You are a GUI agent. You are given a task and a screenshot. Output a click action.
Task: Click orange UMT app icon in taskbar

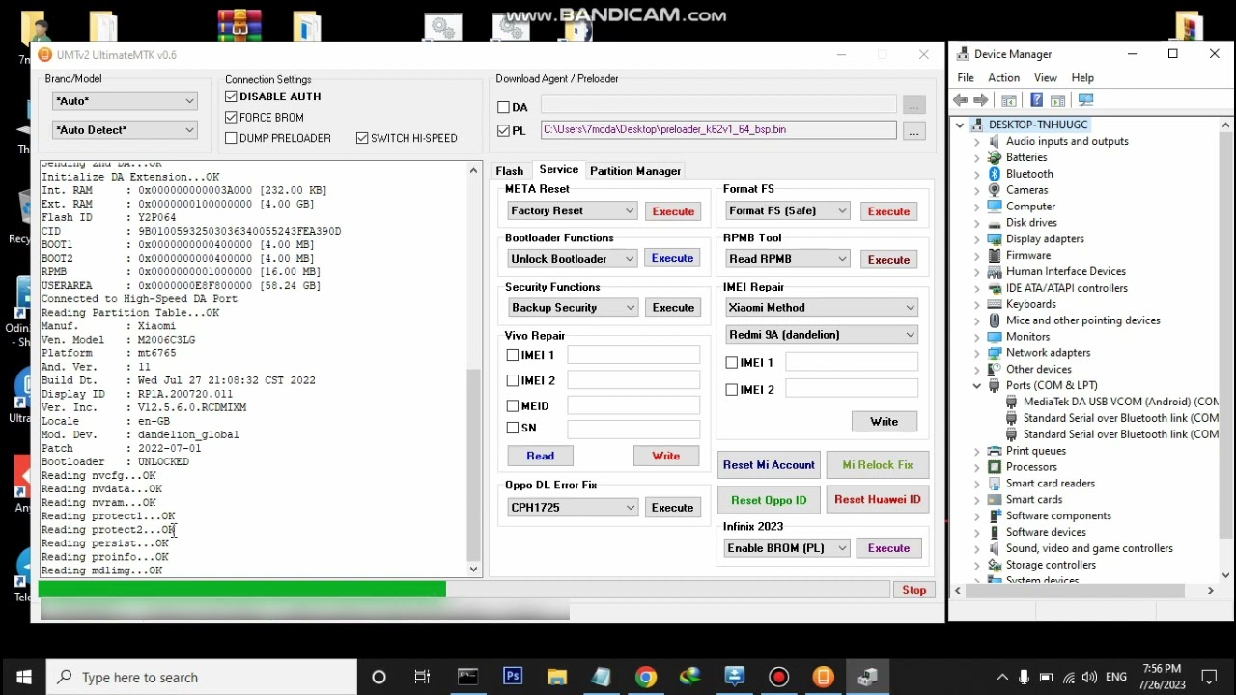pyautogui.click(x=824, y=677)
